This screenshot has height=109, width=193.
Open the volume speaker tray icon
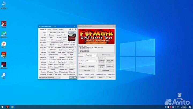[175, 107]
